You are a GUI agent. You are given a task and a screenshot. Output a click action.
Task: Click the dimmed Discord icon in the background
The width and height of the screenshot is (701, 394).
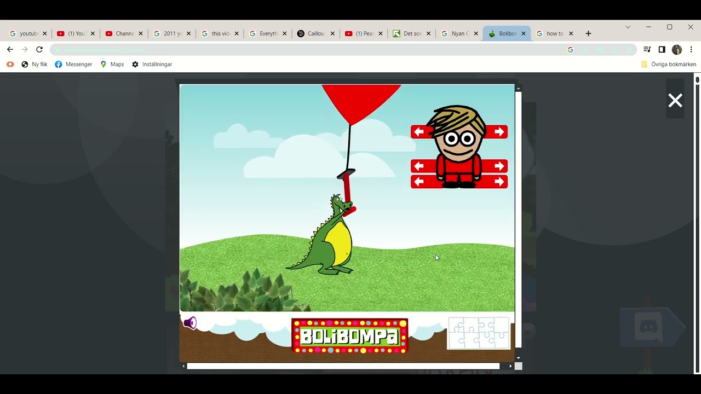pos(648,328)
